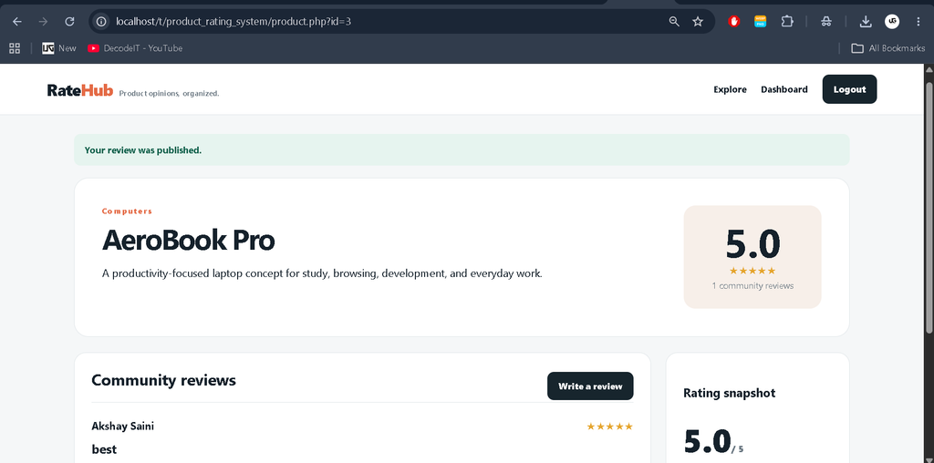Open site information icon in address bar
Screen dimensions: 934x463
click(x=101, y=22)
